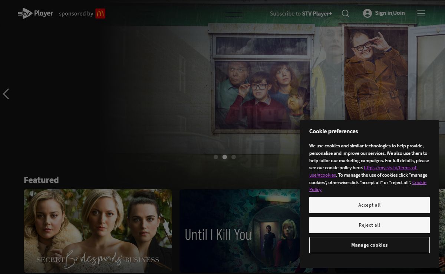Open the hamburger menu
Viewport: 445px width, 274px height.
click(x=421, y=13)
